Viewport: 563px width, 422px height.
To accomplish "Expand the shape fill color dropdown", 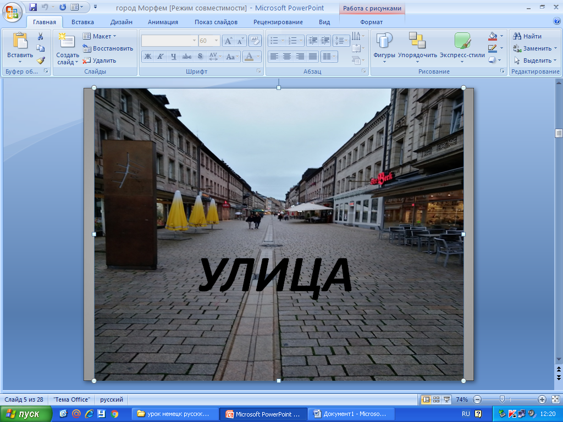I will pos(501,36).
